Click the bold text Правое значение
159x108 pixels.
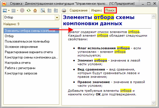pos(94,82)
